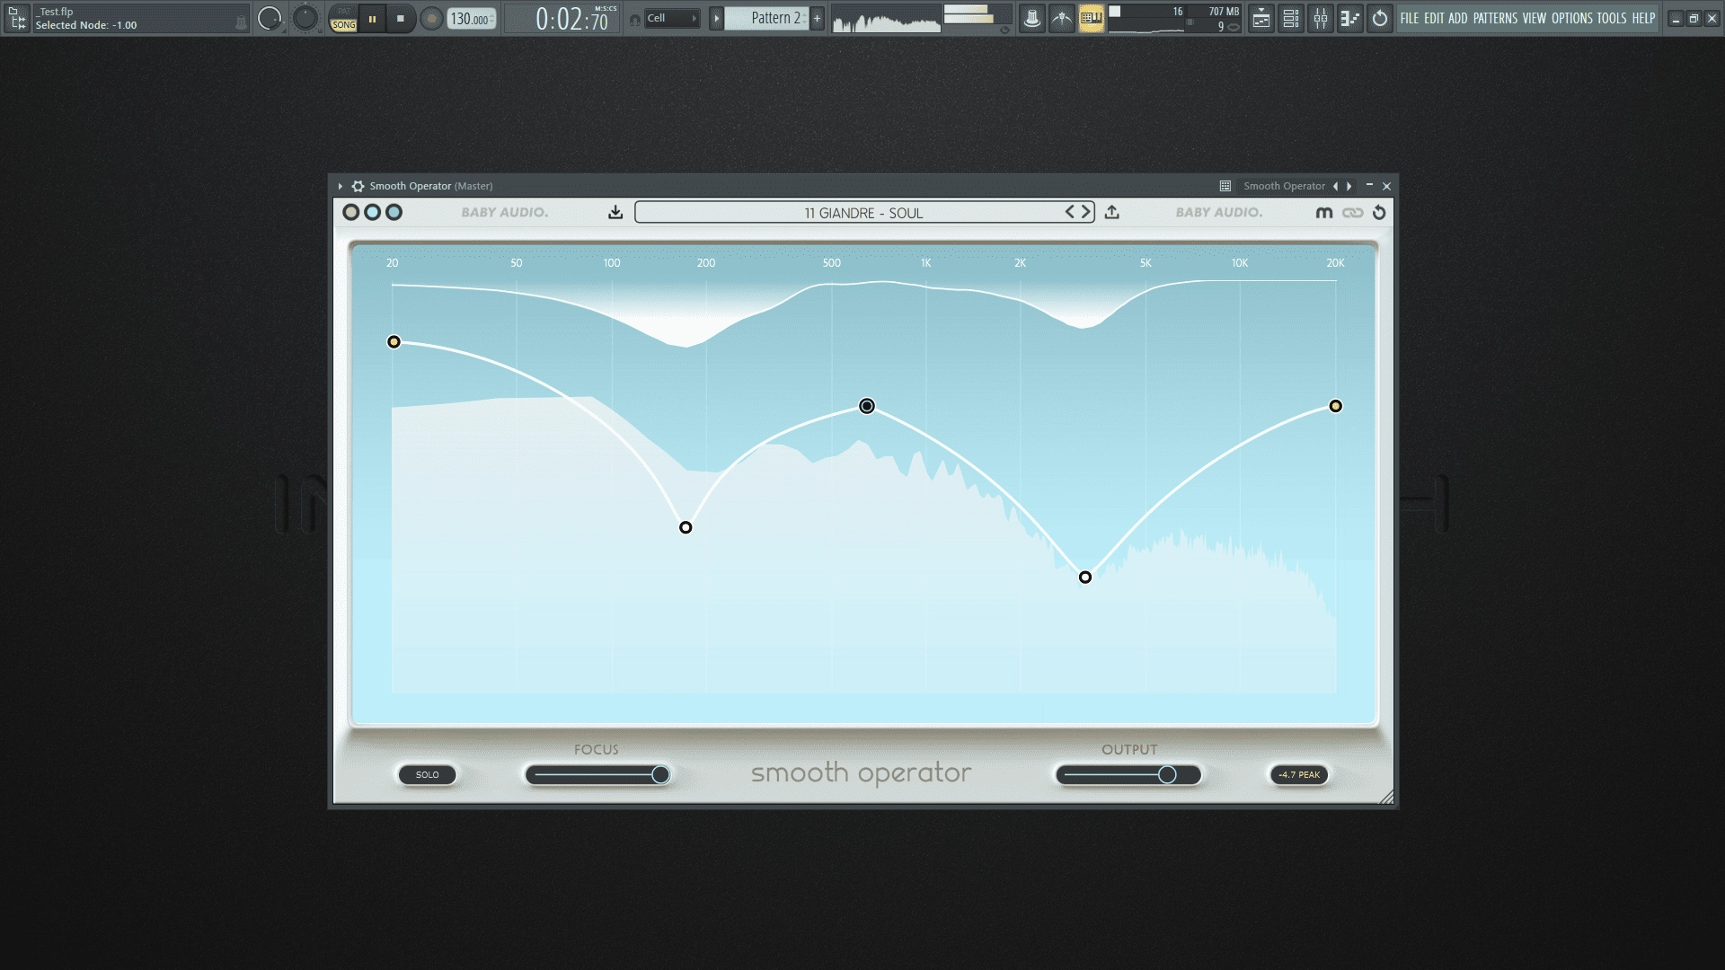Select the Pattern 2 selector
Image resolution: width=1725 pixels, height=970 pixels.
pos(767,18)
